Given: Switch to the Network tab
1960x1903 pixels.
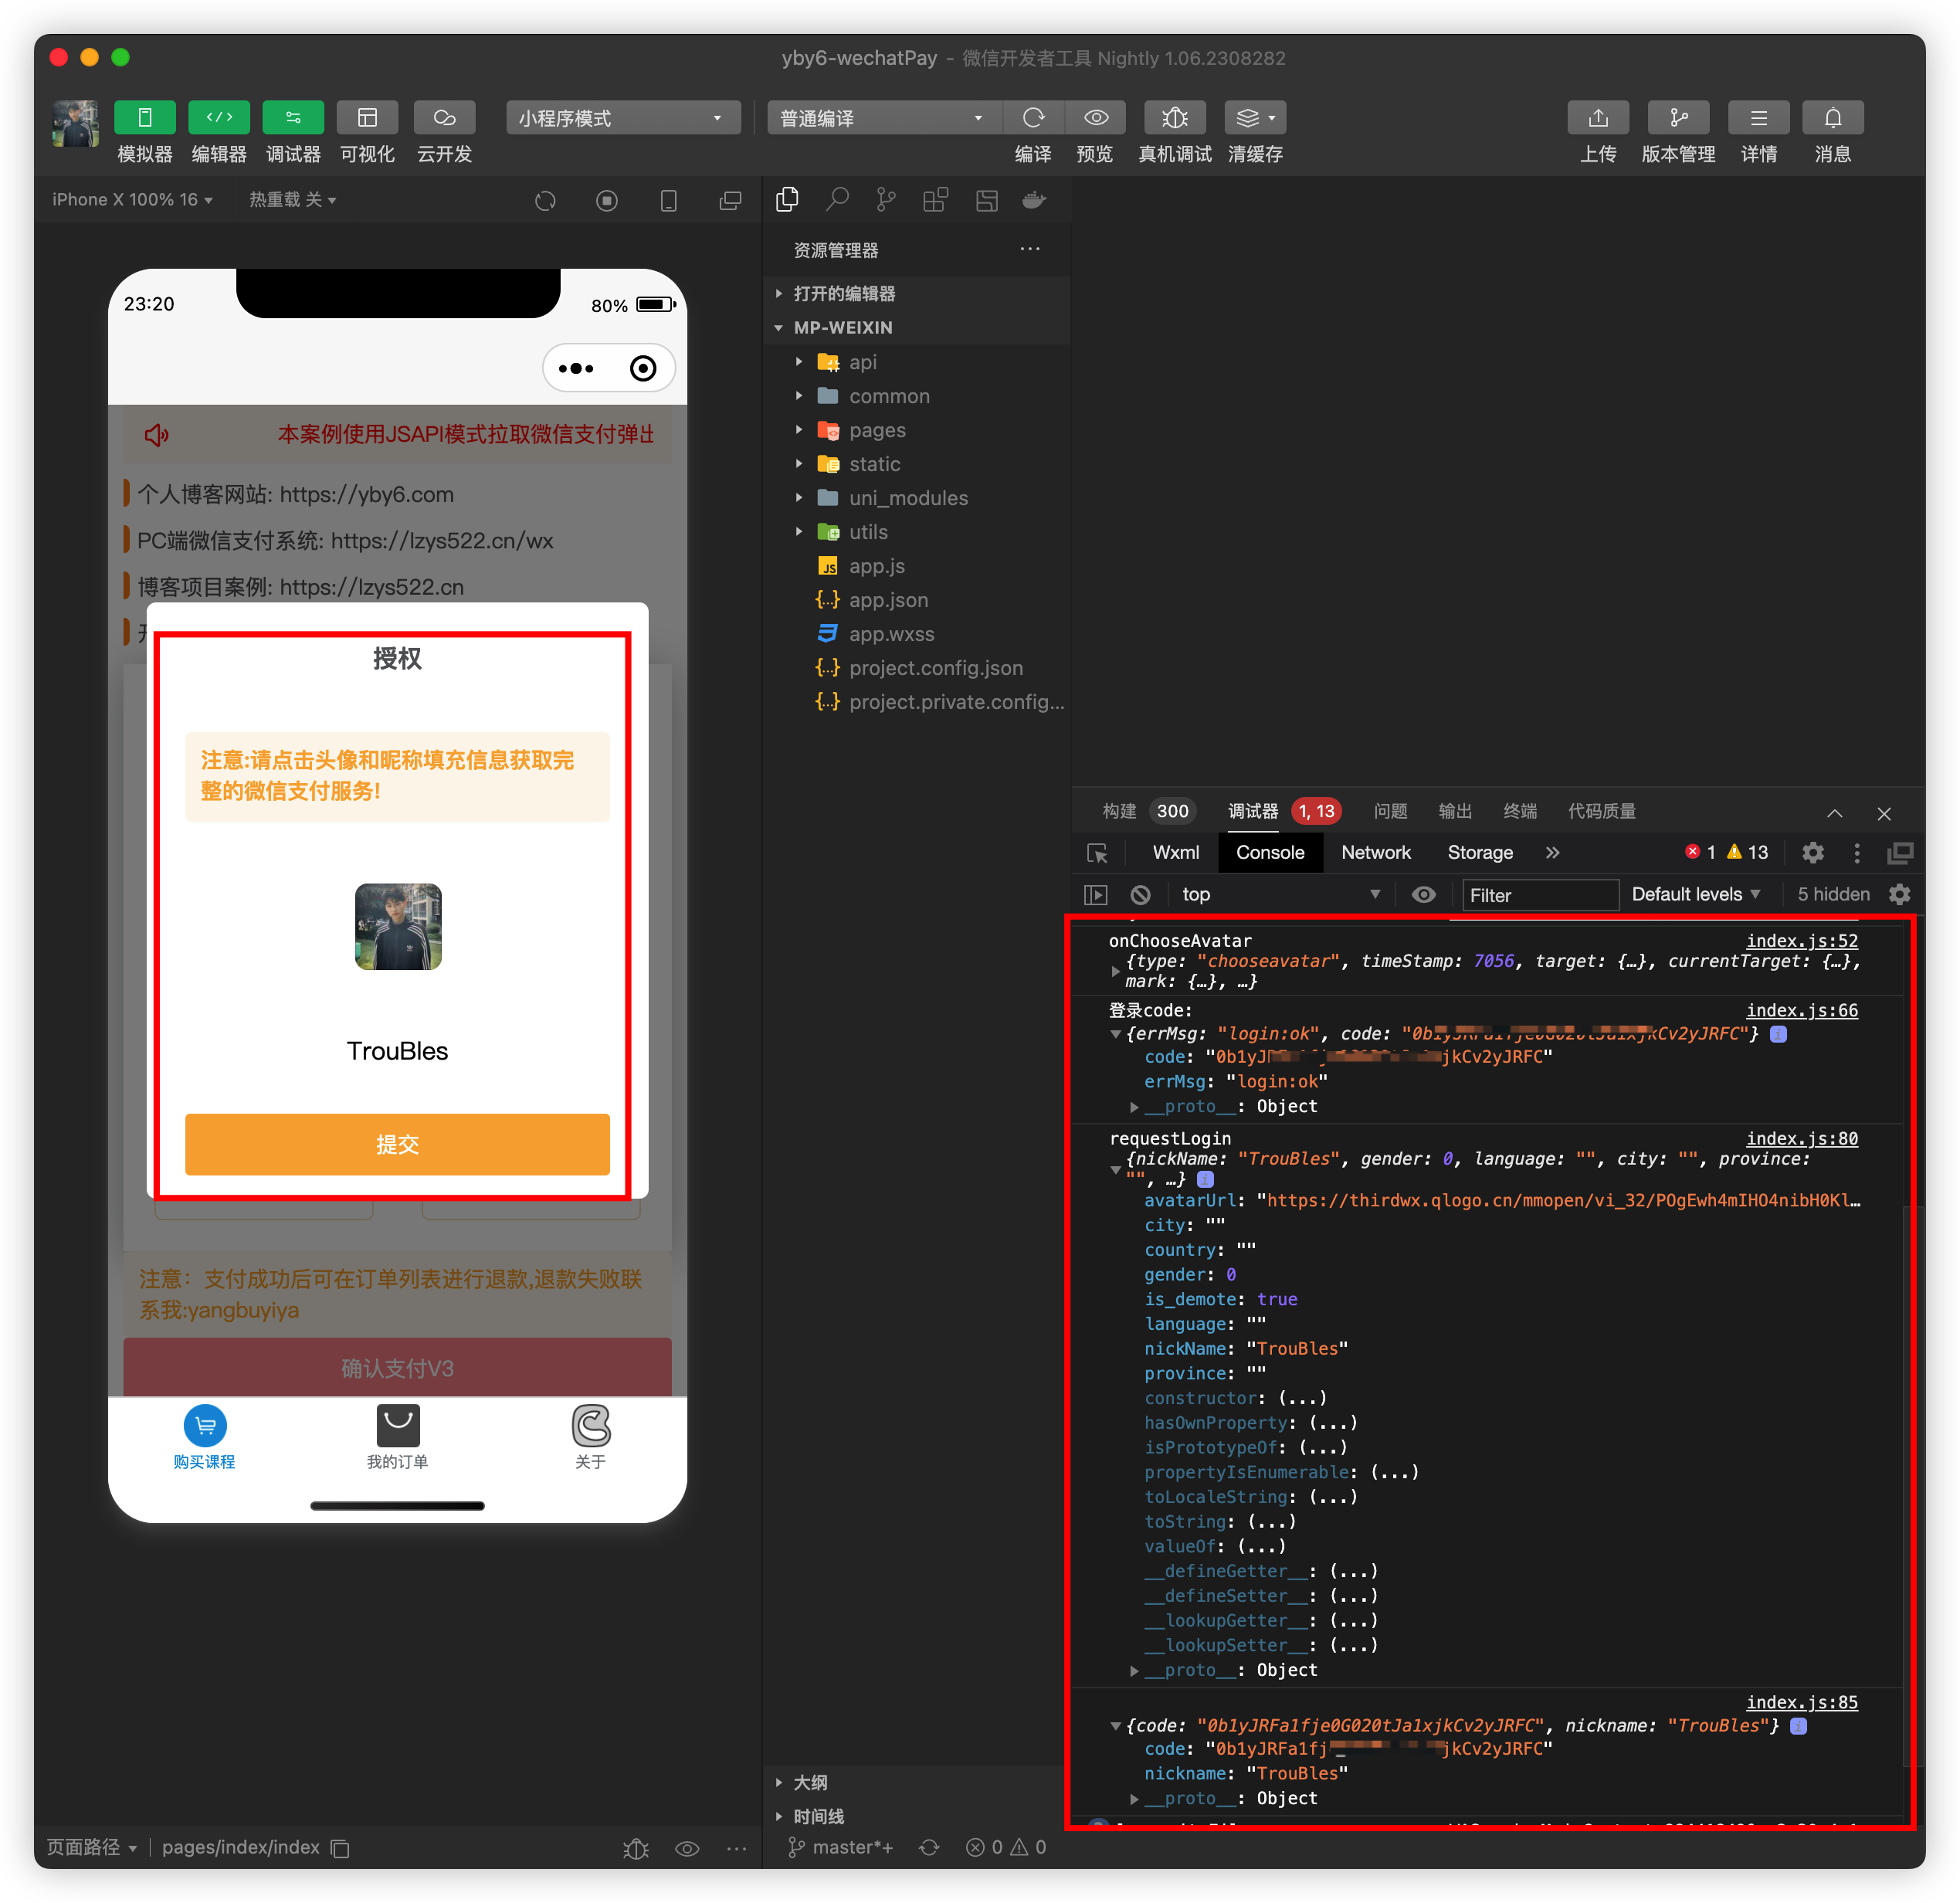Looking at the screenshot, I should 1375,853.
